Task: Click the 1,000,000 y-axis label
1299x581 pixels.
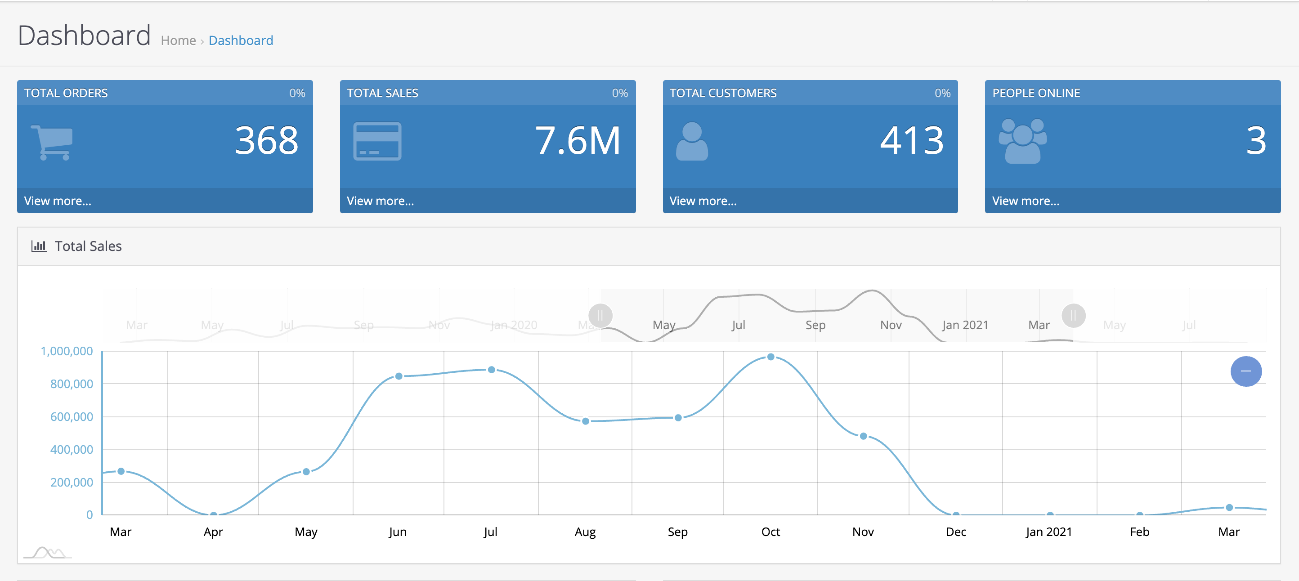Action: [x=67, y=351]
